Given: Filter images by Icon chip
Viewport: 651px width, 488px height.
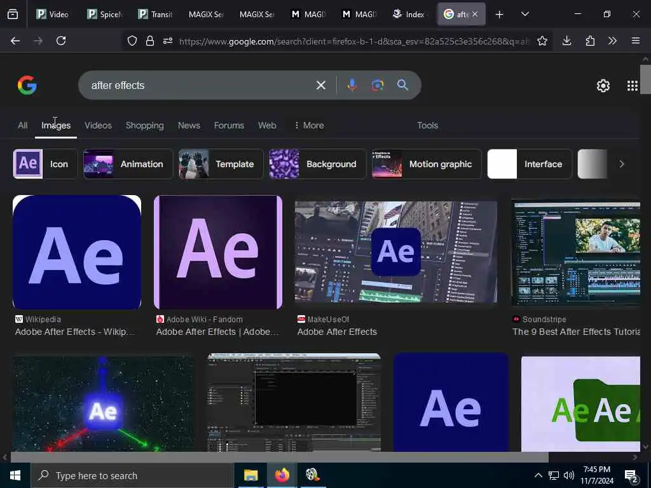Looking at the screenshot, I should pyautogui.click(x=45, y=164).
